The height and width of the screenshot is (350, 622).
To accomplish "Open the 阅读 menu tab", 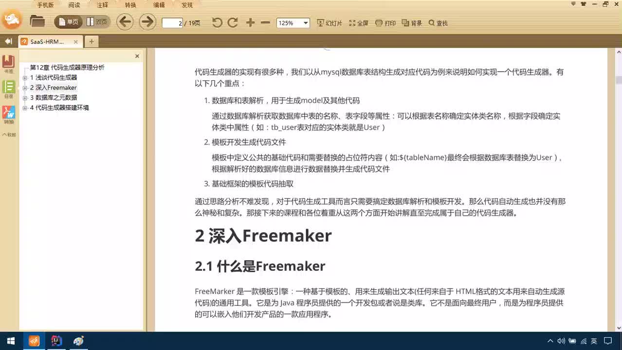I will pyautogui.click(x=74, y=5).
